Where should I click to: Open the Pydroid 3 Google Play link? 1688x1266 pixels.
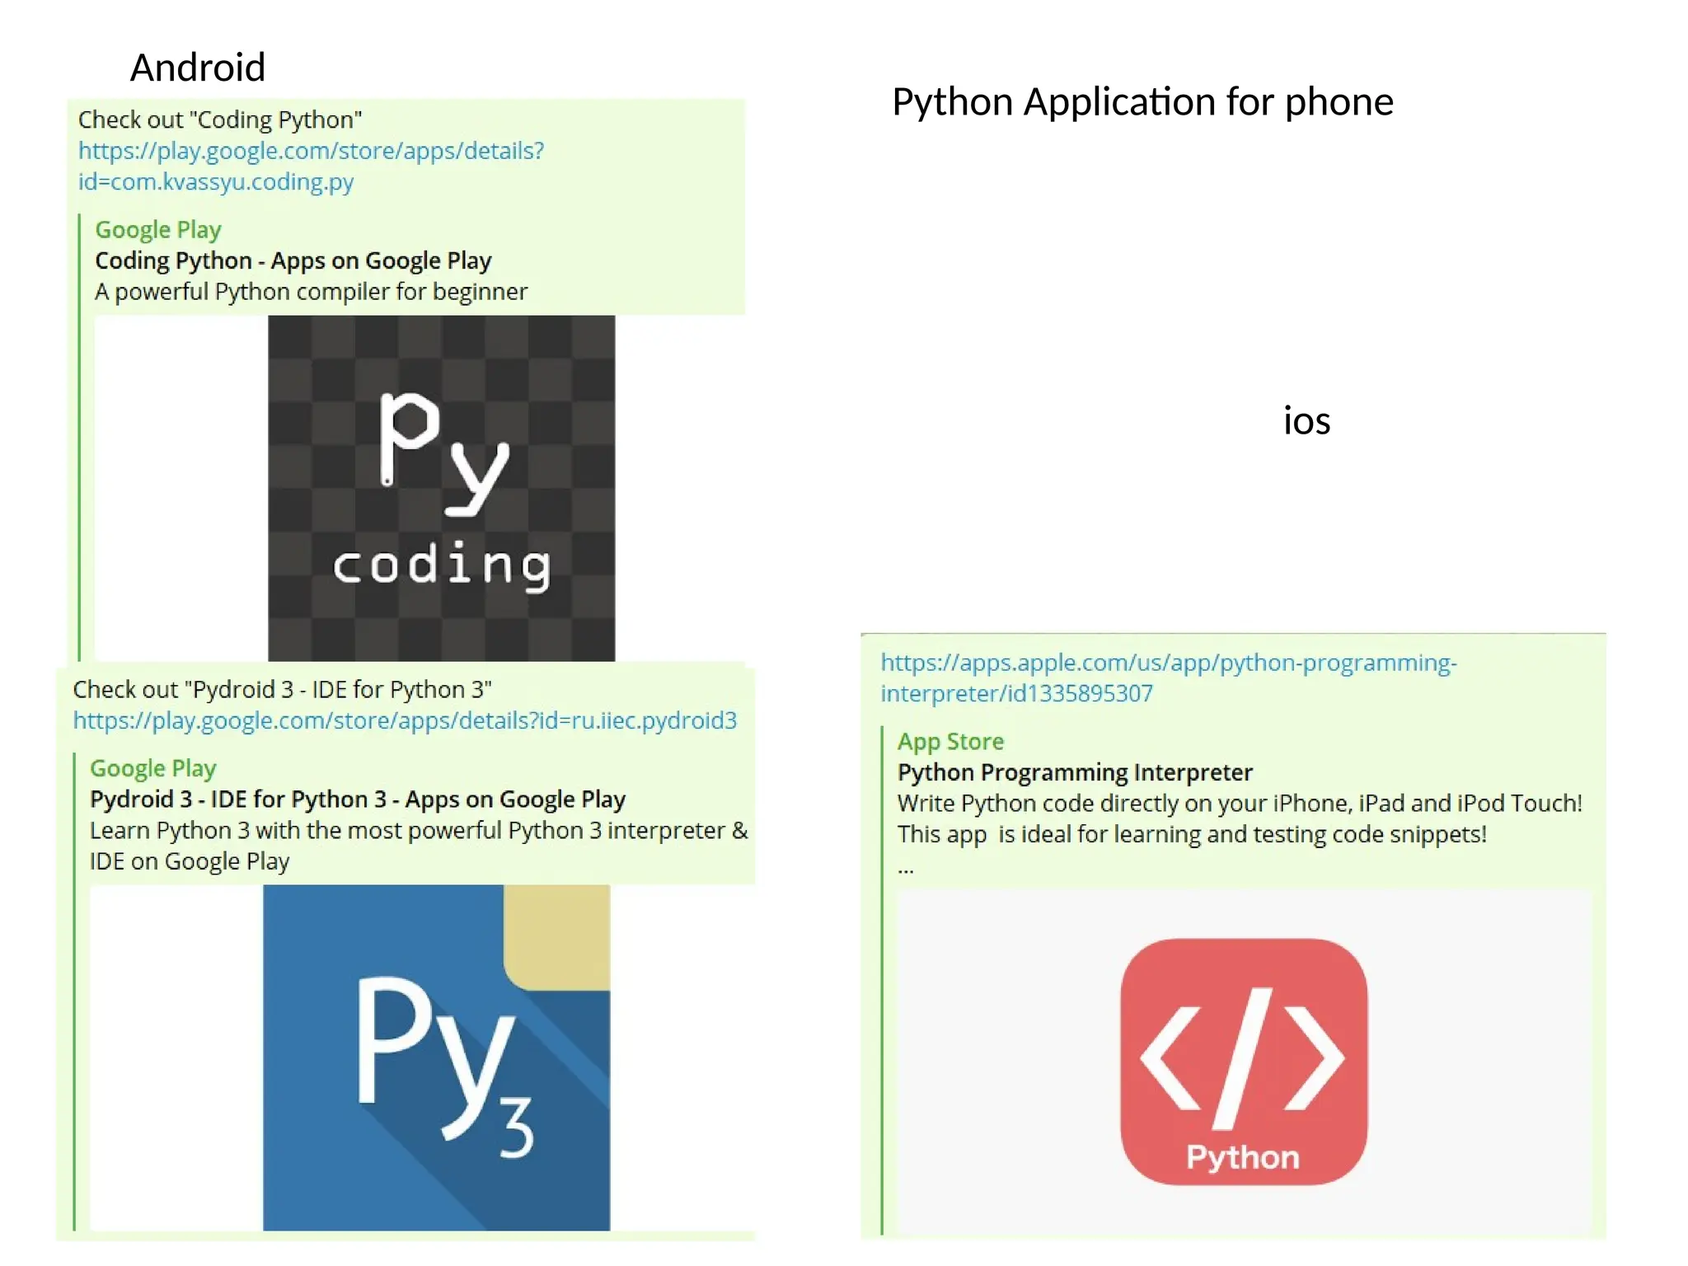pos(405,720)
